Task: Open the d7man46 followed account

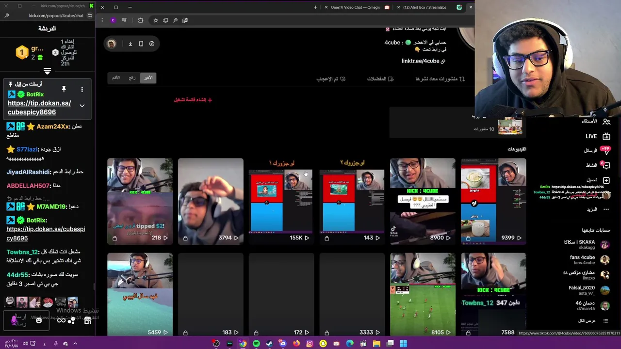Action: pos(593,306)
